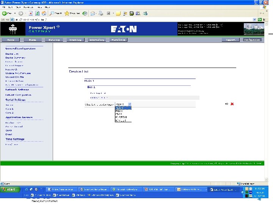
Task: Click the green Go arrow beside the address bar
Action: 260,19
